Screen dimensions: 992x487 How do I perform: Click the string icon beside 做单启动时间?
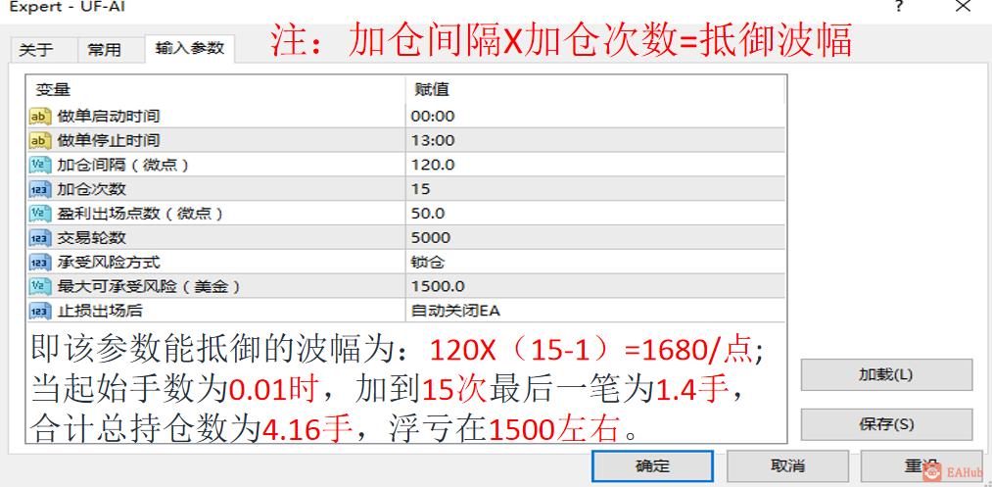click(40, 116)
